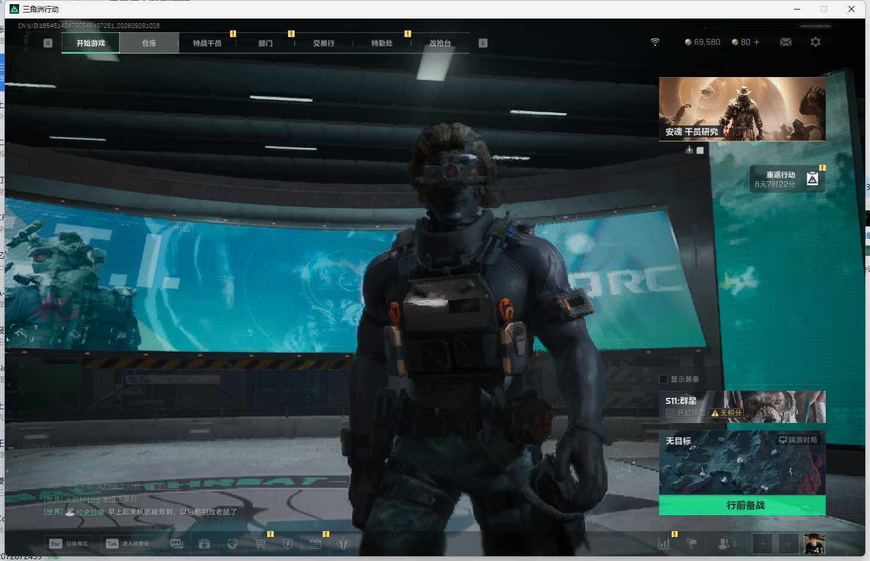Open the 安魂 干员研究 banner

(742, 109)
